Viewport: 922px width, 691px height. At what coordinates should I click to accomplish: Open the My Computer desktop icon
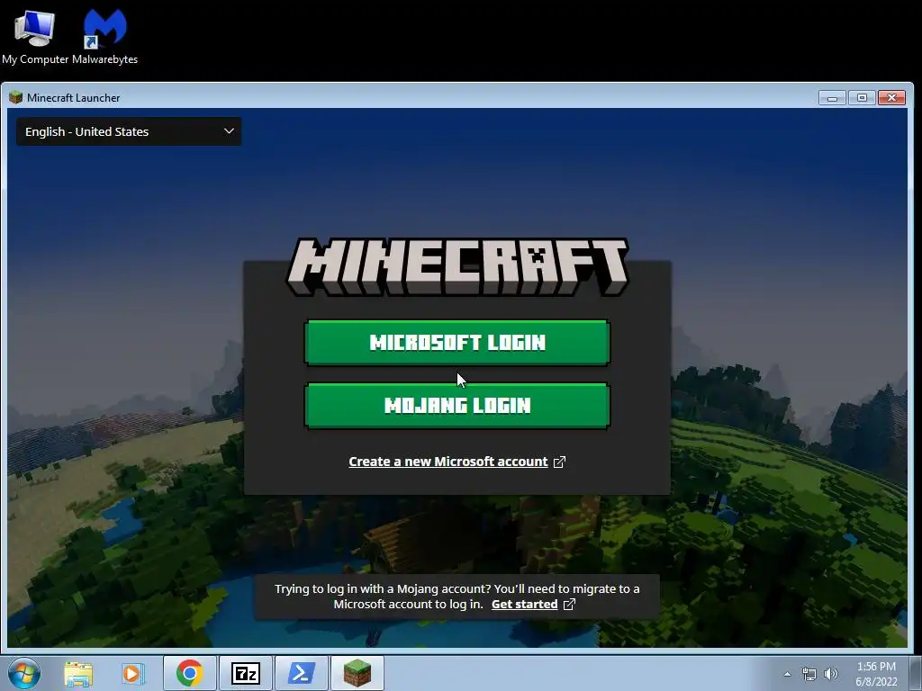tap(35, 37)
